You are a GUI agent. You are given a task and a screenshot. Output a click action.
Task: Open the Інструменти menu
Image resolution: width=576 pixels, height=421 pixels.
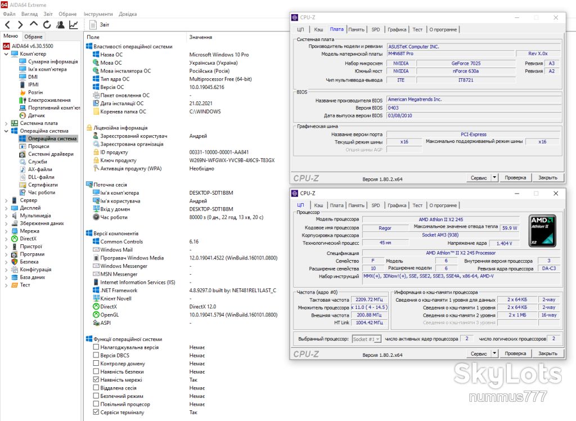coord(98,14)
